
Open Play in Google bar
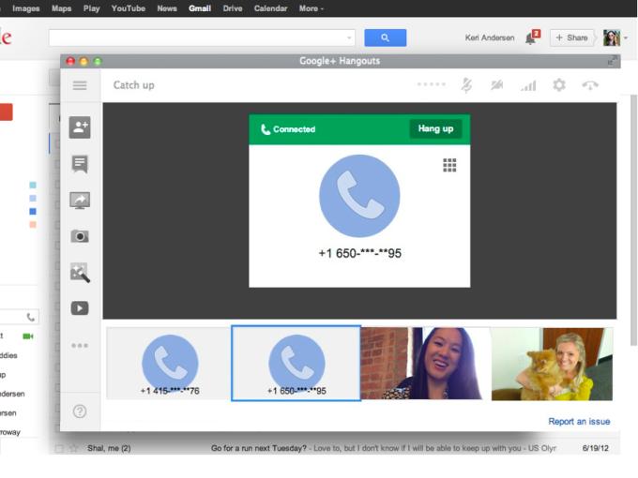(92, 8)
